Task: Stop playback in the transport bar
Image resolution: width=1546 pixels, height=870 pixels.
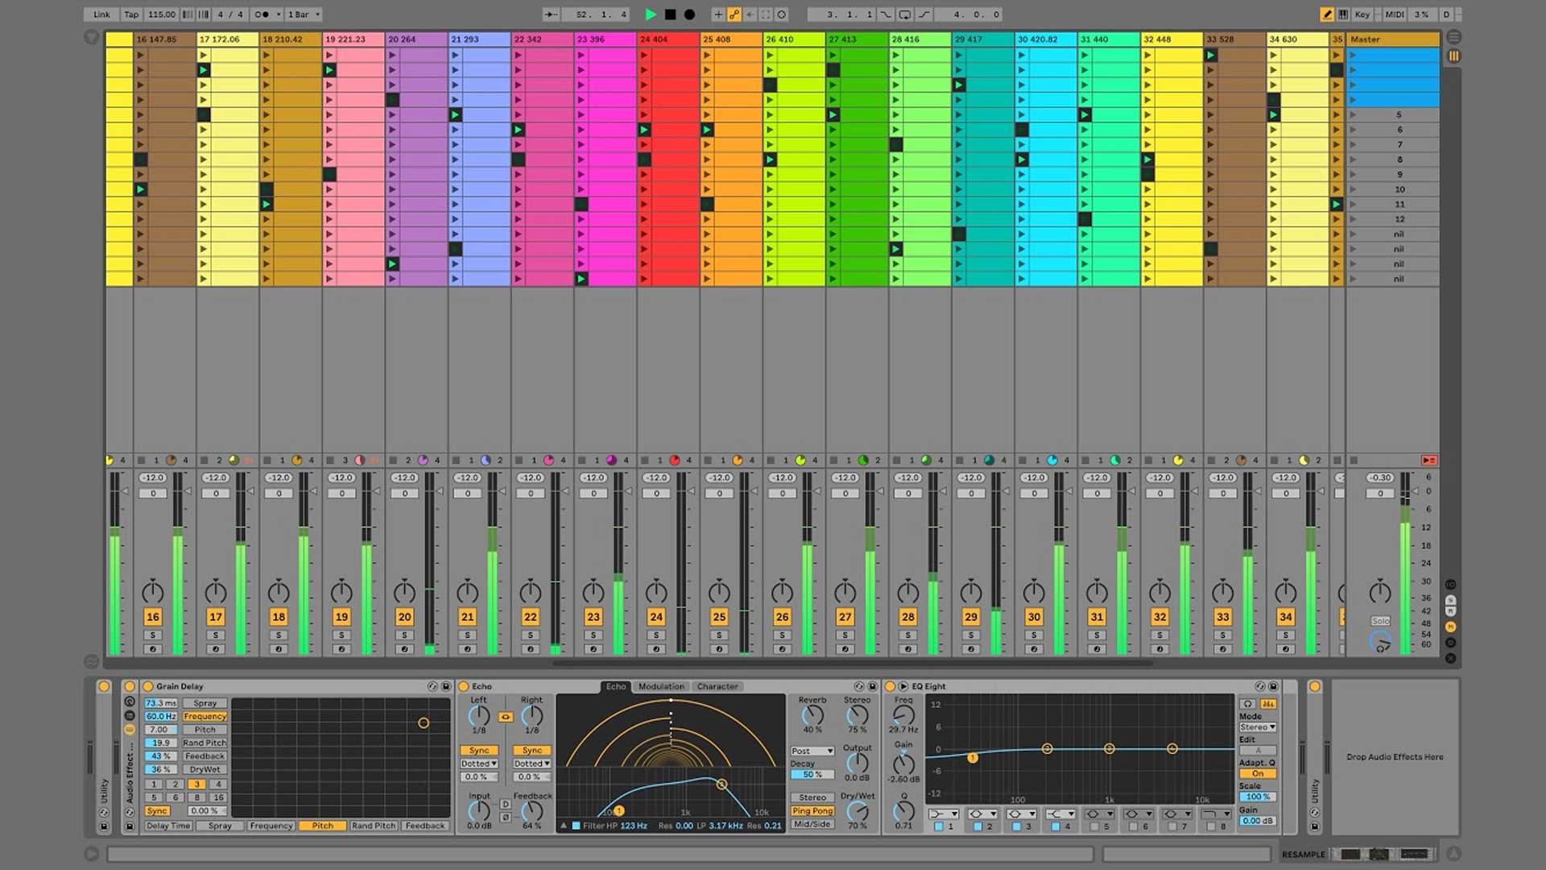Action: click(670, 14)
